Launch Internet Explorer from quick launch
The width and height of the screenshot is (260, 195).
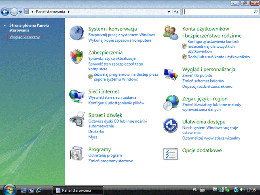(39, 190)
